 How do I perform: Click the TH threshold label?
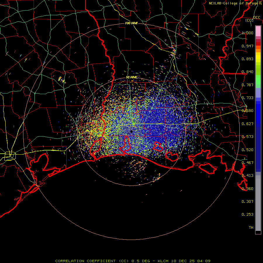pos(251,228)
